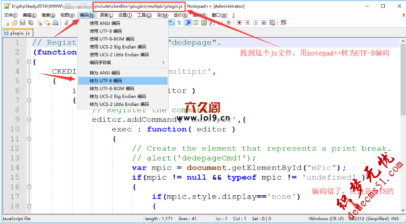Select 使用 UTF-8-BOM 编码 option

coord(112,39)
